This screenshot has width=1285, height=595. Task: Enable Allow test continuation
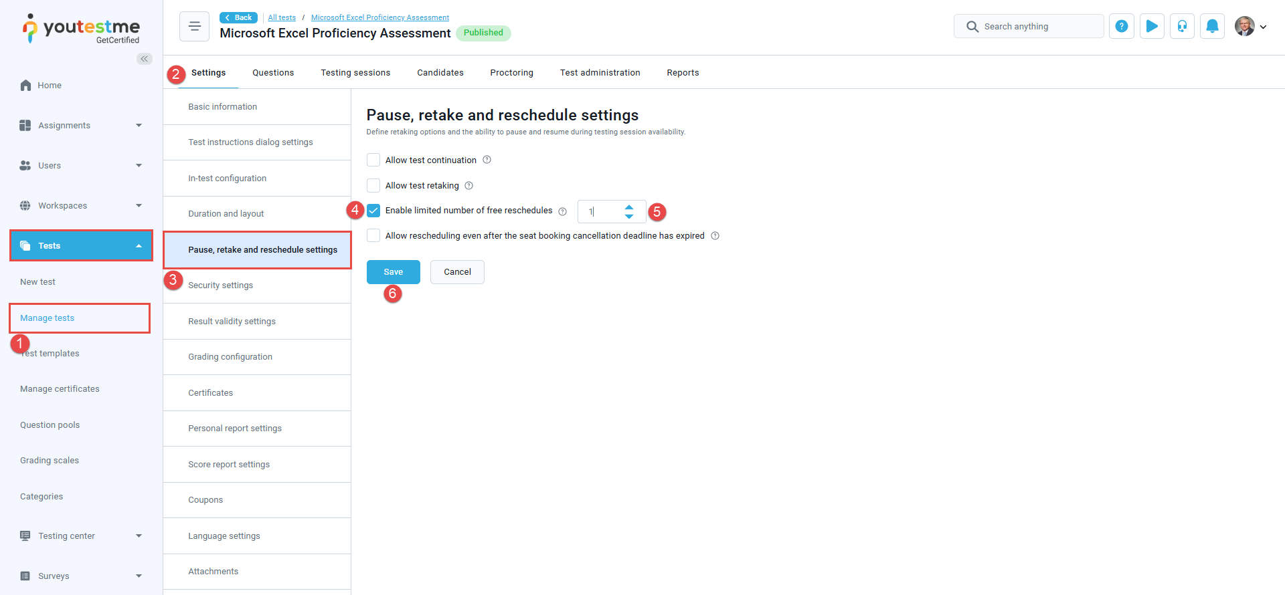click(x=373, y=160)
